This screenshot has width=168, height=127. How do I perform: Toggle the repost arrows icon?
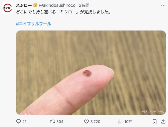(x=52, y=122)
